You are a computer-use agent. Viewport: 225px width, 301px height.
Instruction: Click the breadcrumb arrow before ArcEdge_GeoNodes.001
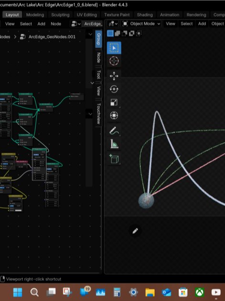tap(15, 36)
